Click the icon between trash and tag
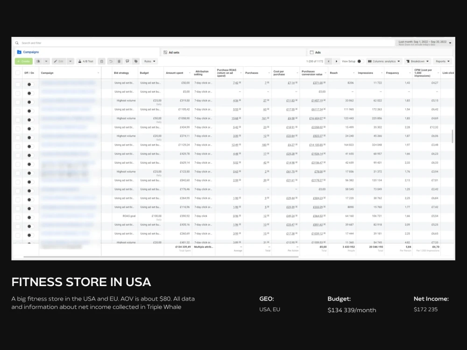Image resolution: width=467 pixels, height=350 pixels. point(127,61)
